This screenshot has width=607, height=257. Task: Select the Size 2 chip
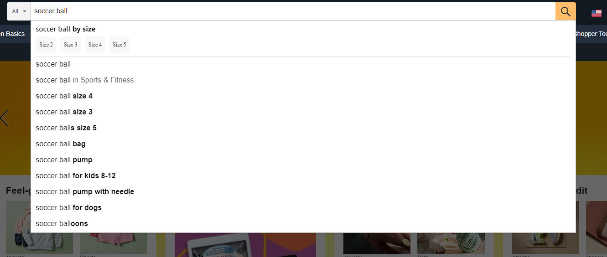[46, 45]
